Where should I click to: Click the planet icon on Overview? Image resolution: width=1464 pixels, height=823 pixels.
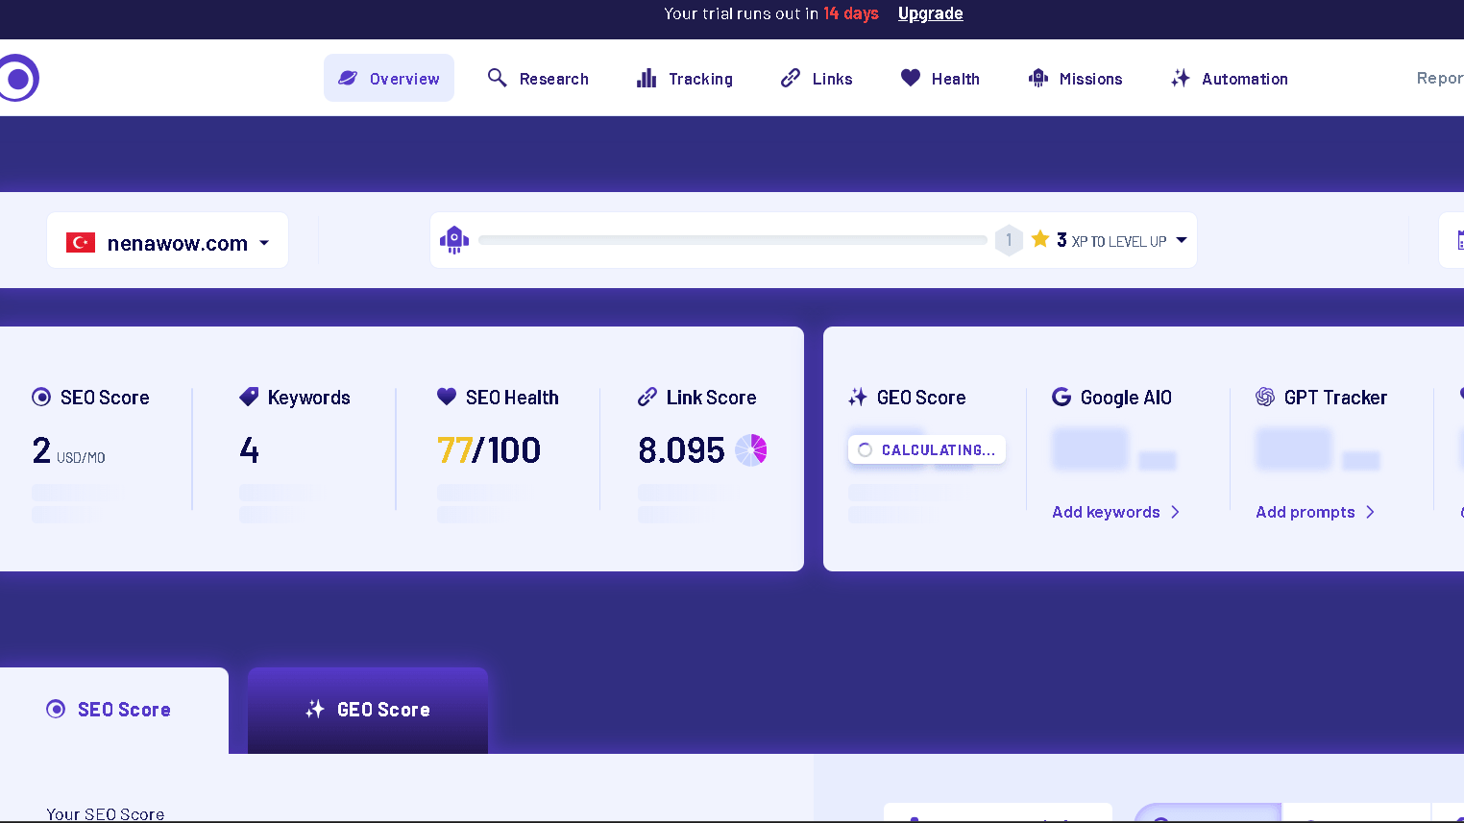(348, 78)
